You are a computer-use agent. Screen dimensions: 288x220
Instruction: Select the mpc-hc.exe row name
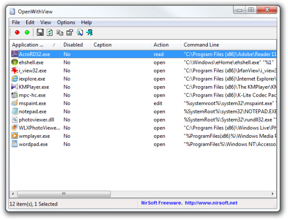click(x=32, y=95)
